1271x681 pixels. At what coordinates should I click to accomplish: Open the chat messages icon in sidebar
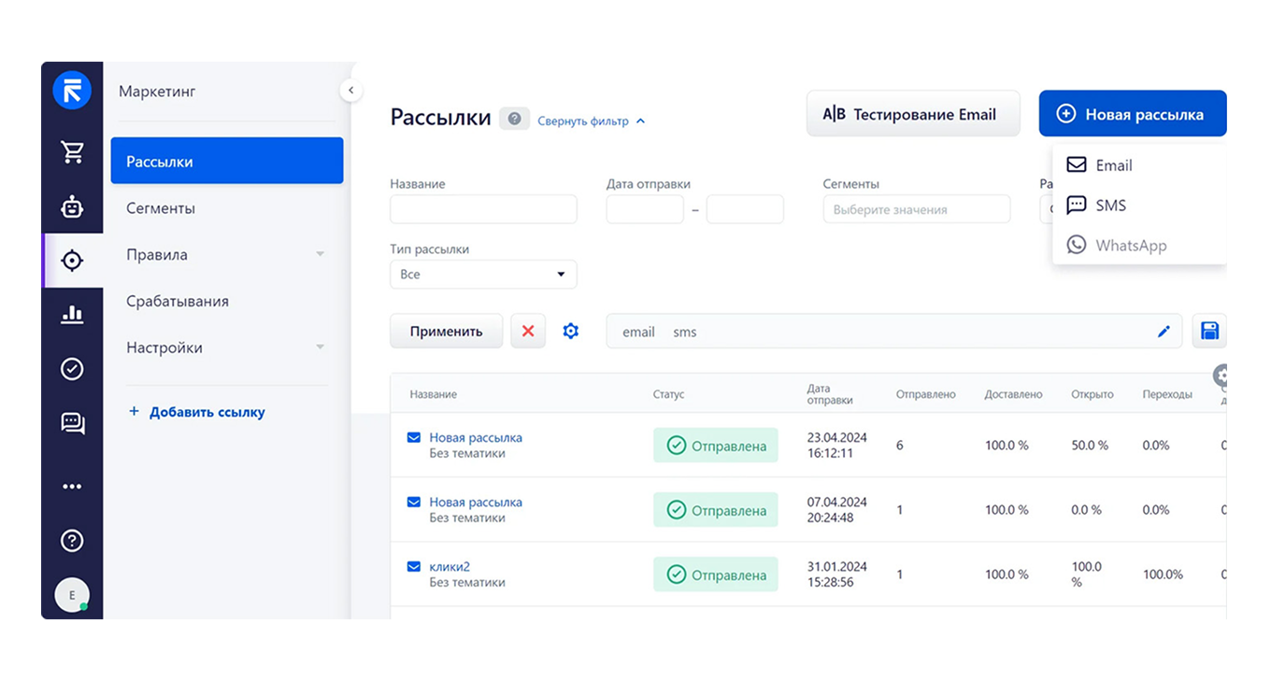point(72,423)
